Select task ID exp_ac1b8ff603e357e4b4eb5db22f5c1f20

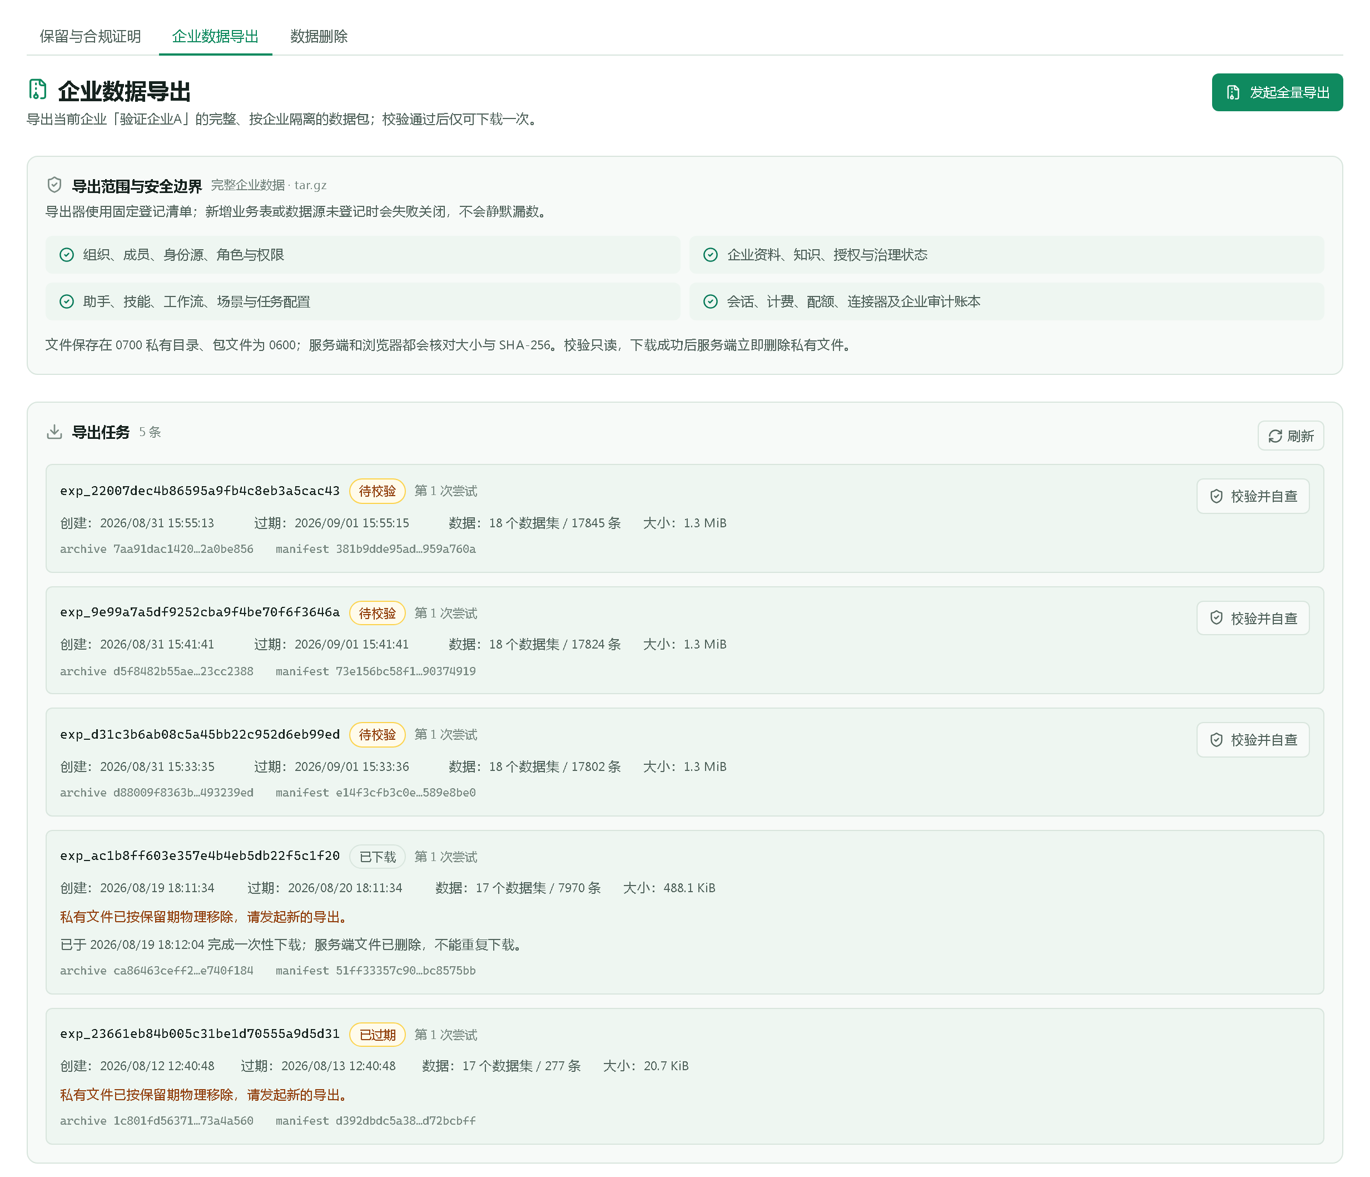(200, 856)
